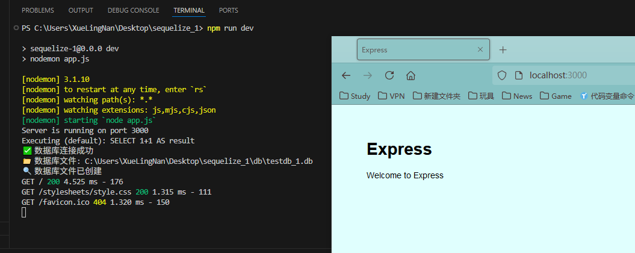Open the DEBUG CONSOLE tab
Image resolution: width=635 pixels, height=253 pixels.
(x=133, y=11)
